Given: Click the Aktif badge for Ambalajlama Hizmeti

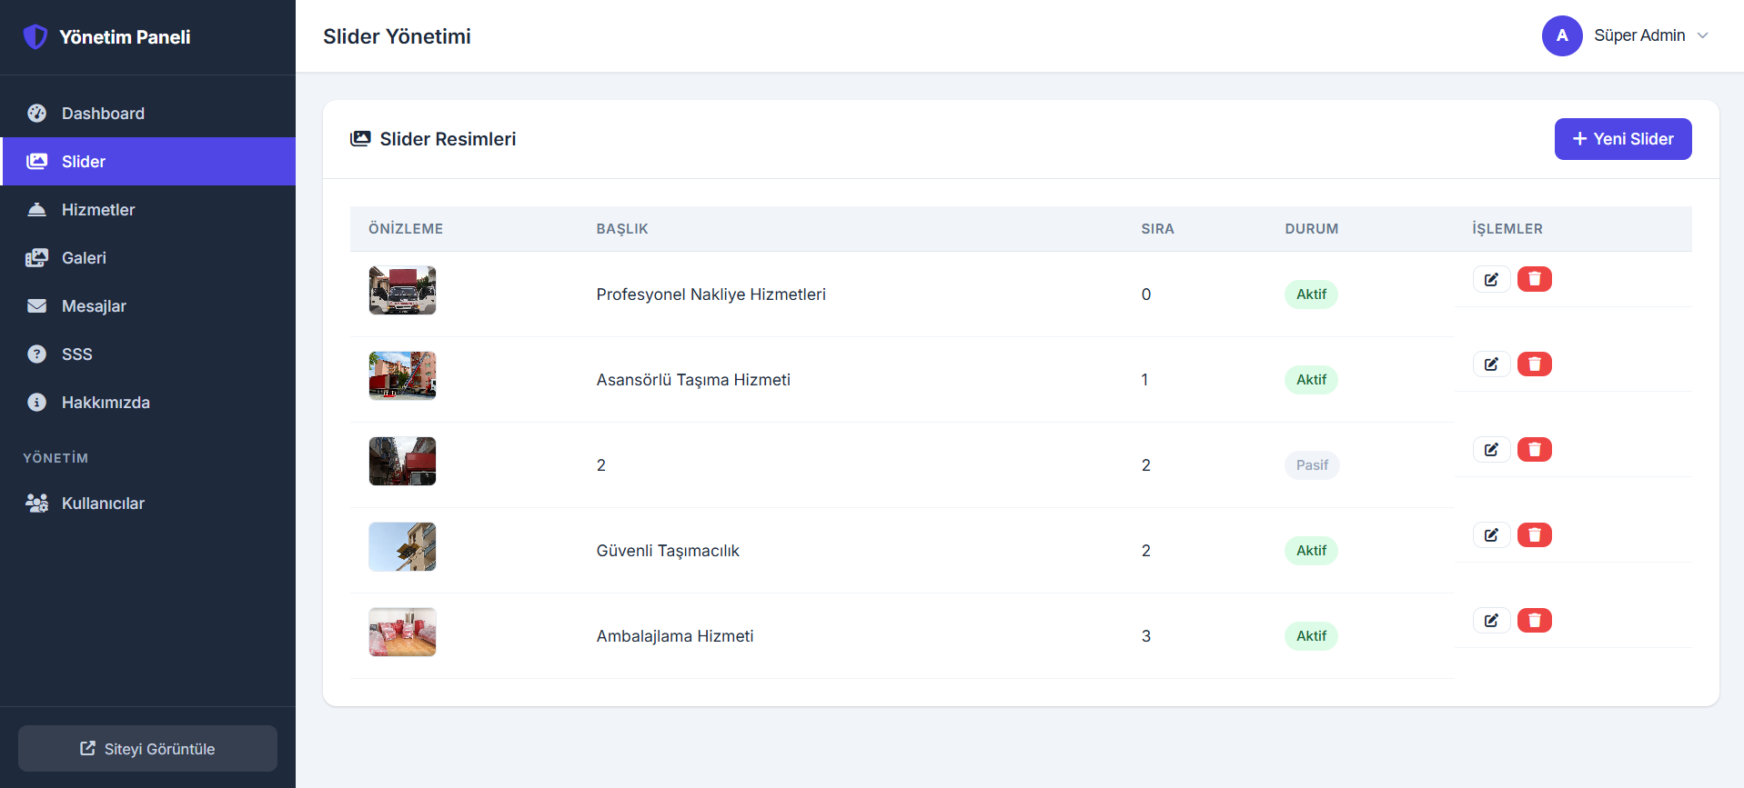Looking at the screenshot, I should (x=1311, y=636).
